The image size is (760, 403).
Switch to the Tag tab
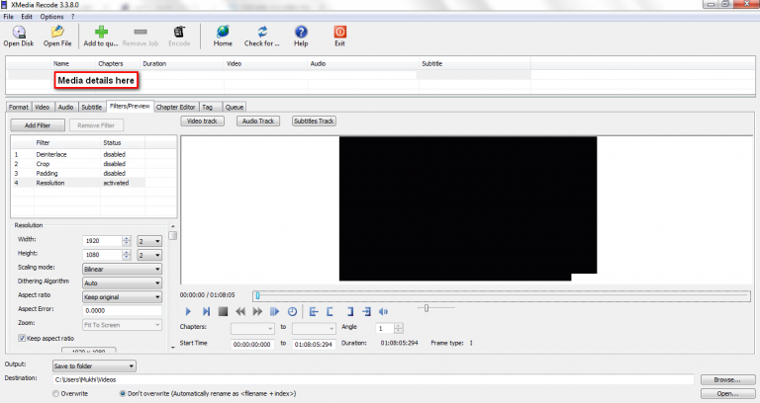(209, 107)
